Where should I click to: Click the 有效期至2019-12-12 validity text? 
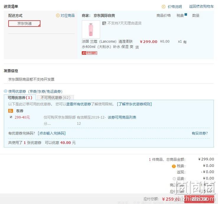pyautogui.click(x=91, y=120)
